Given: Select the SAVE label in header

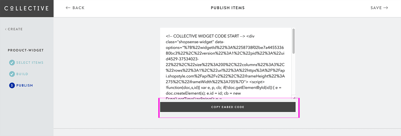Looking at the screenshot, I should pos(376,8).
